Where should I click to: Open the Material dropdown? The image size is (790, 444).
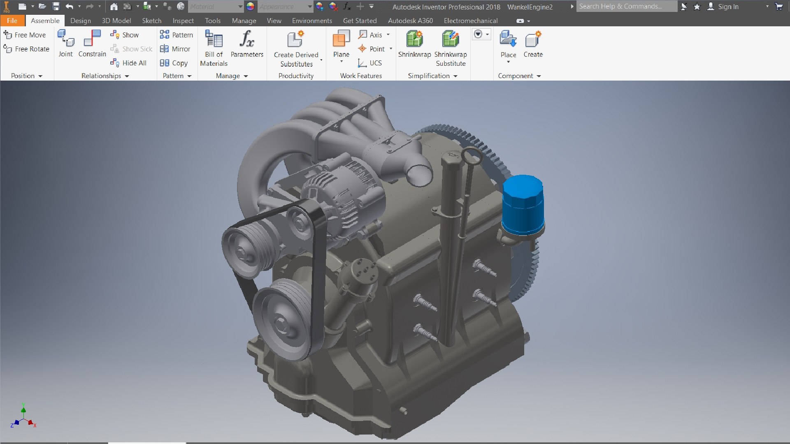[x=216, y=7]
